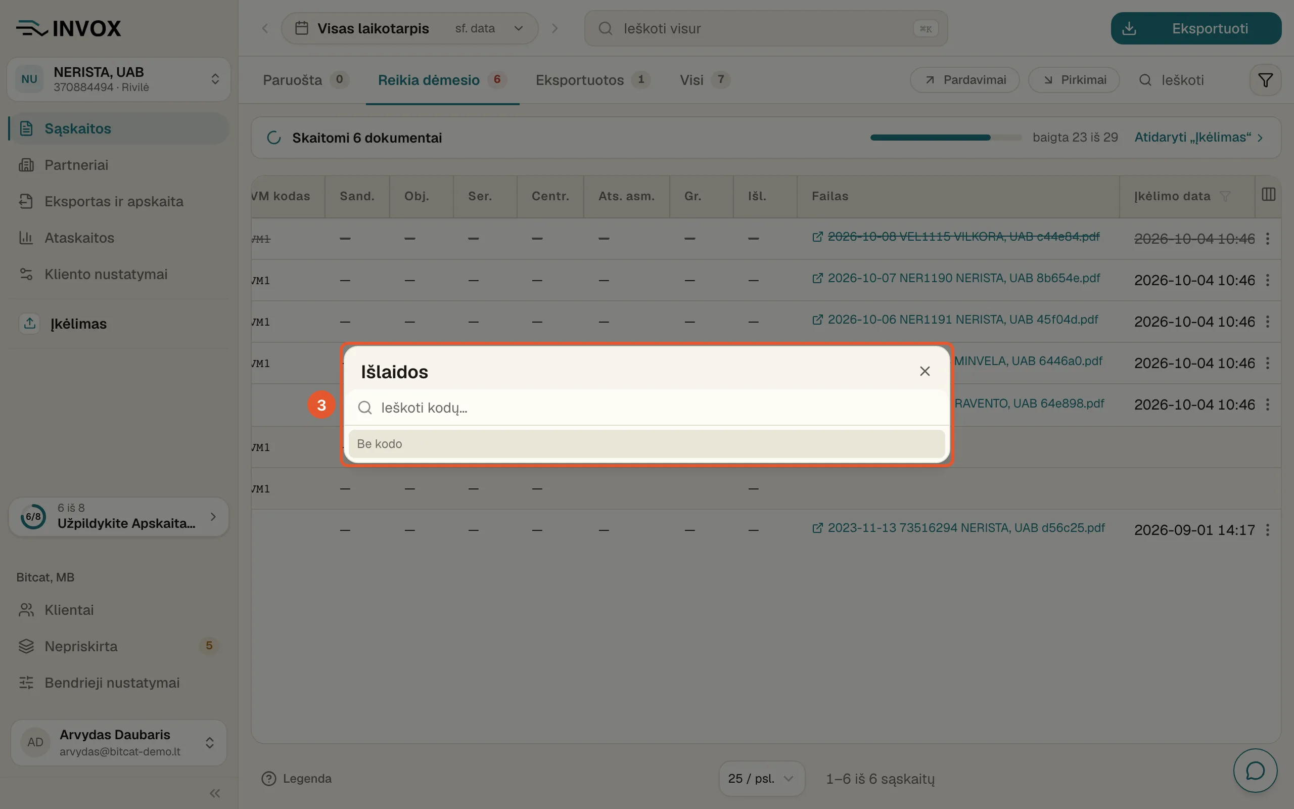The image size is (1294, 809).
Task: Click the Eksportuoti button
Action: 1195,28
